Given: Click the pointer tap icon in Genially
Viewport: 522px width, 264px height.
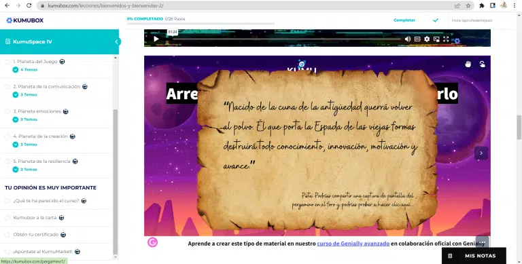Looking at the screenshot, I should (x=482, y=64).
